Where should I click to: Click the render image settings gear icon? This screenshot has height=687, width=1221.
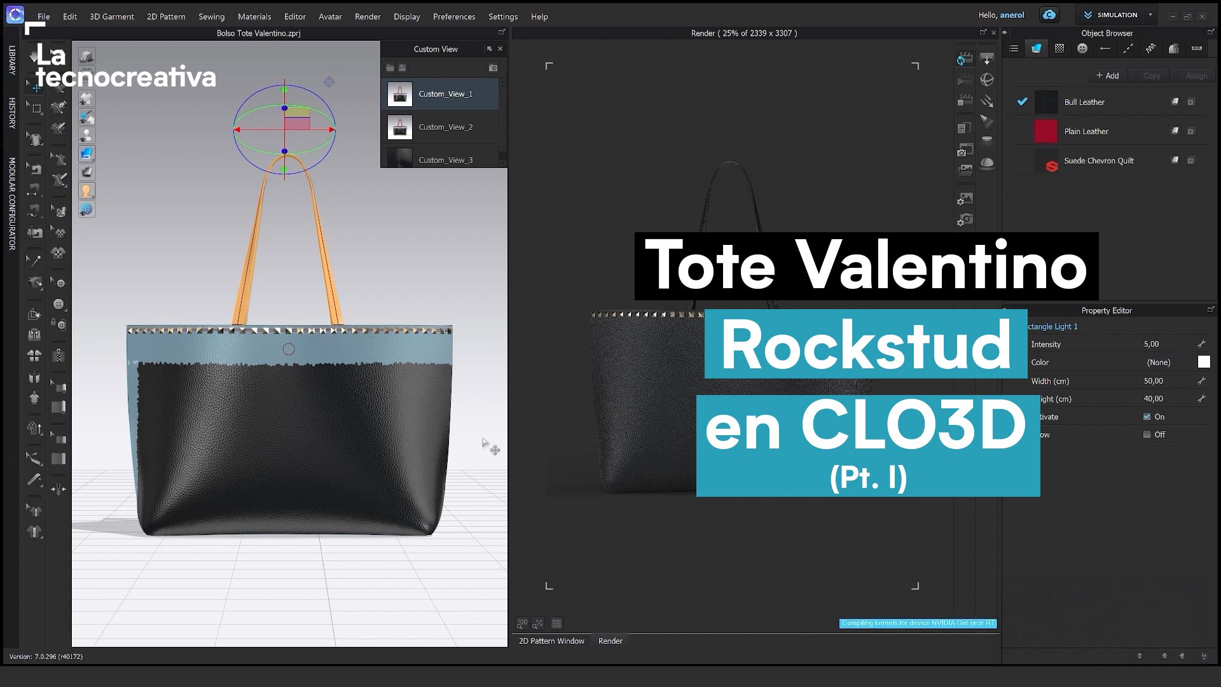965,199
